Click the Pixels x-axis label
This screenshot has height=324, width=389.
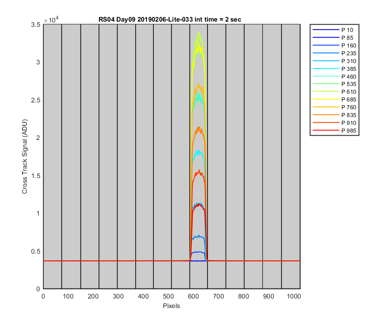[x=172, y=306]
